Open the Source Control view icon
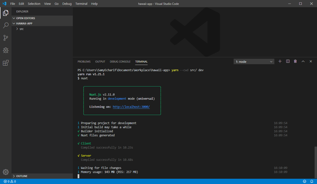This screenshot has width=317, height=184. point(6,38)
